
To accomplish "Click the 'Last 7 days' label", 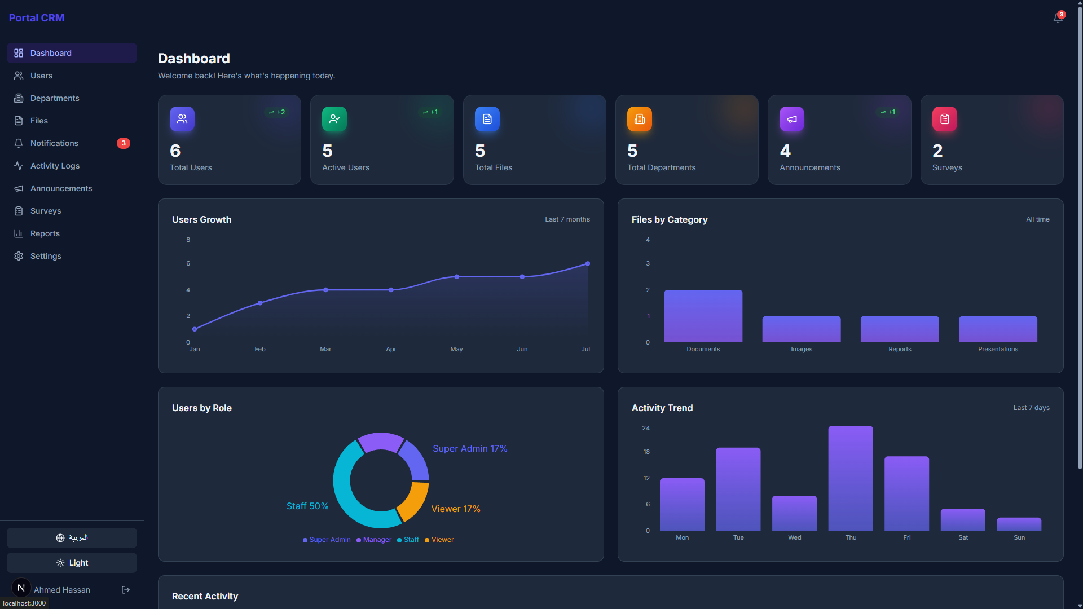I will 1031,408.
